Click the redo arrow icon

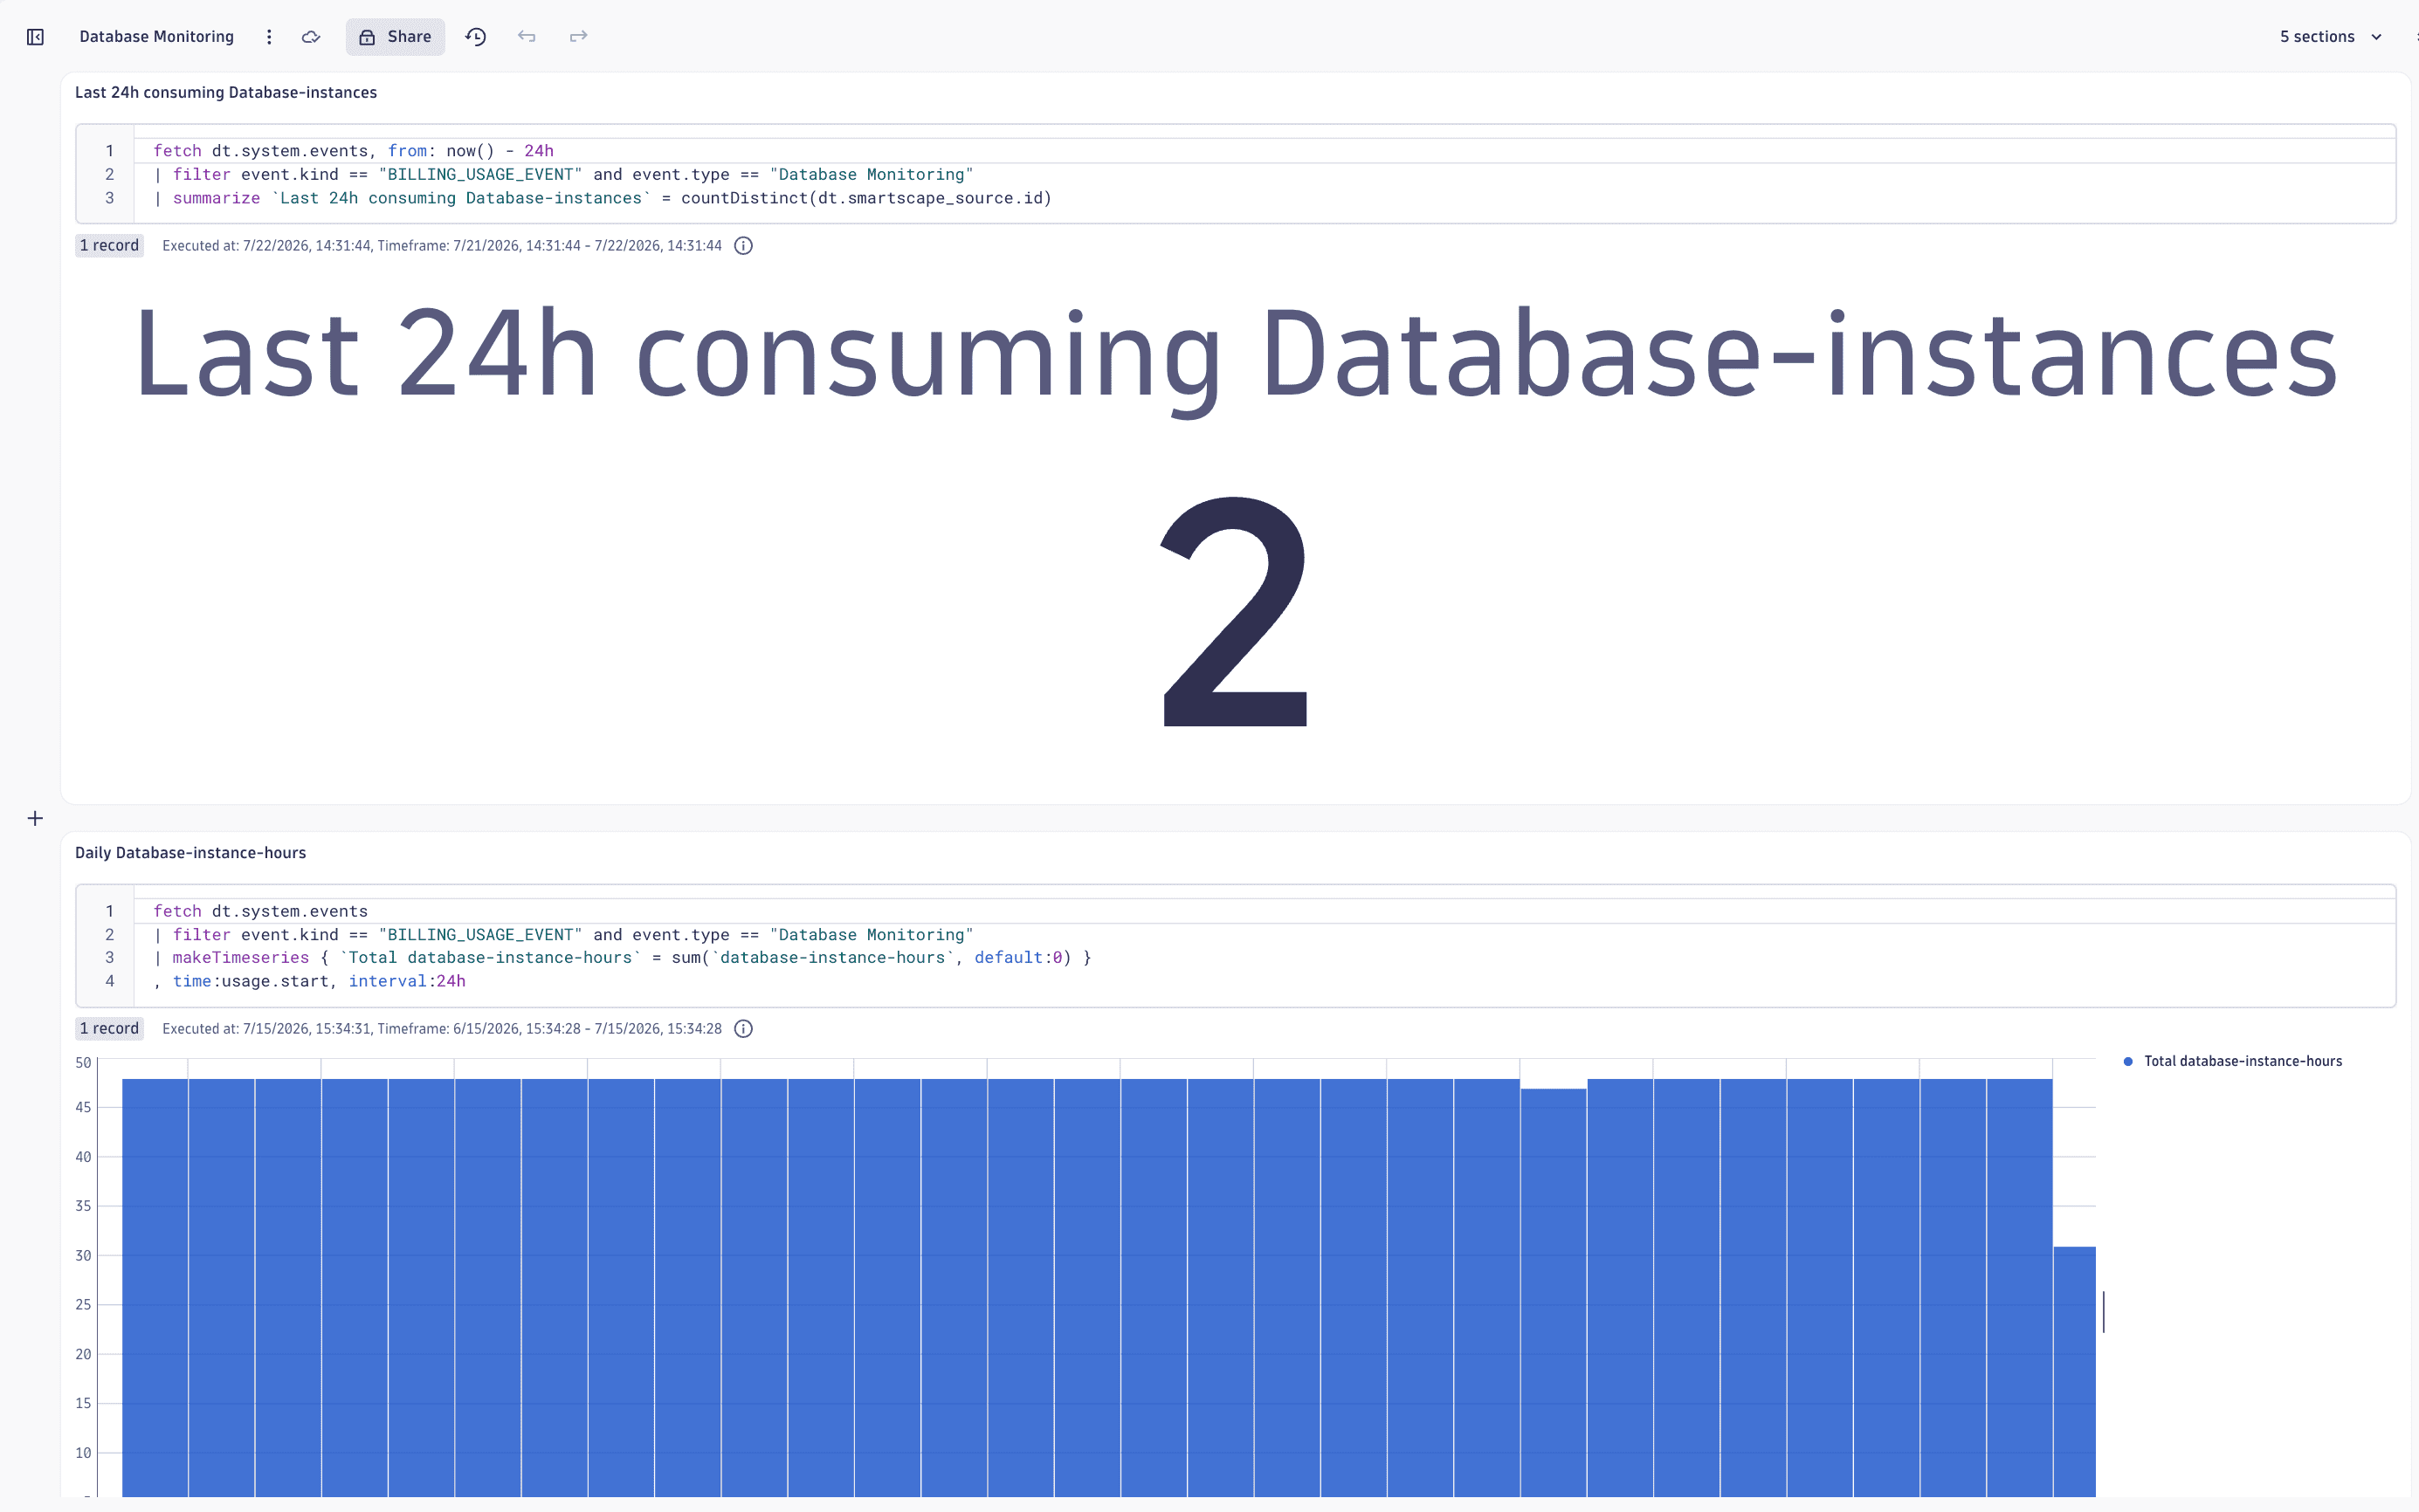coord(578,37)
